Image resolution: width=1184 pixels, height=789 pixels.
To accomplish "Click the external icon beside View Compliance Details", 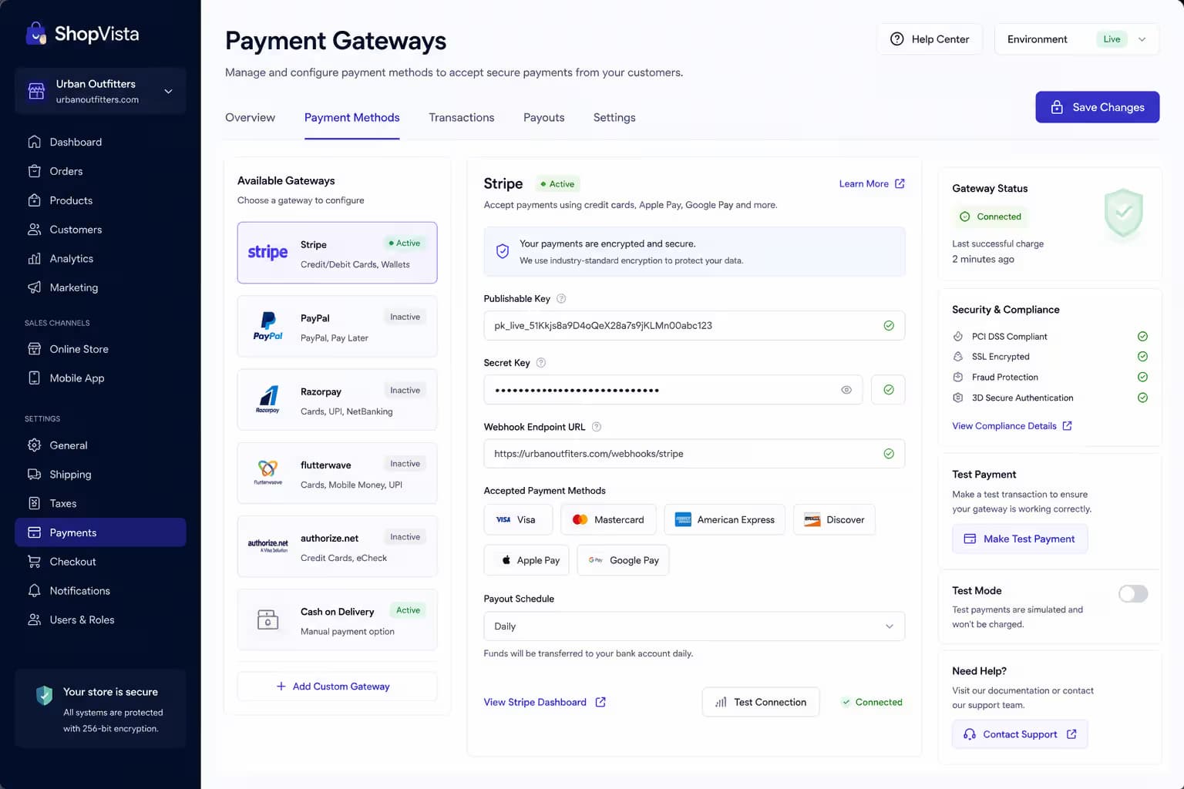I will tap(1067, 426).
